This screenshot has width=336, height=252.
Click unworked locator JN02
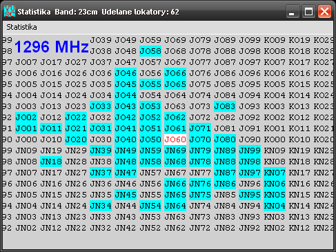coord(26,228)
